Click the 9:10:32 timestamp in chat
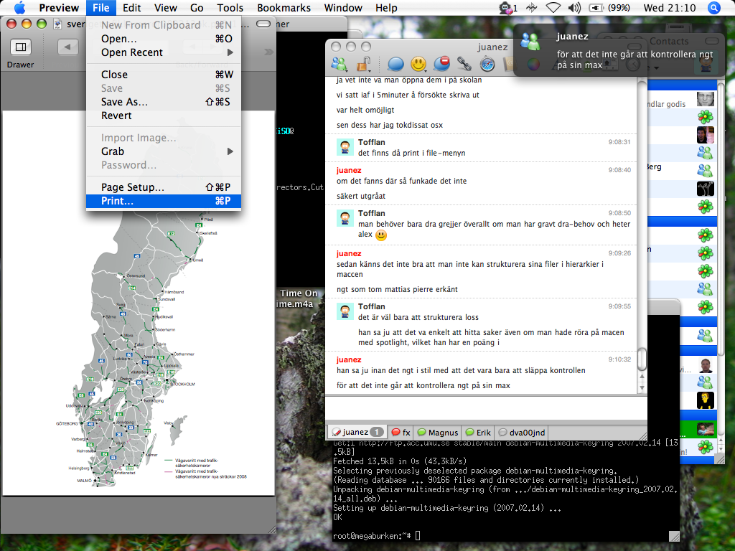Viewport: 735px width, 551px height. (619, 359)
